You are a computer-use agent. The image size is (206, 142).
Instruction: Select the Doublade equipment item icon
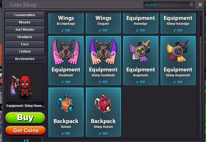tap(66, 51)
